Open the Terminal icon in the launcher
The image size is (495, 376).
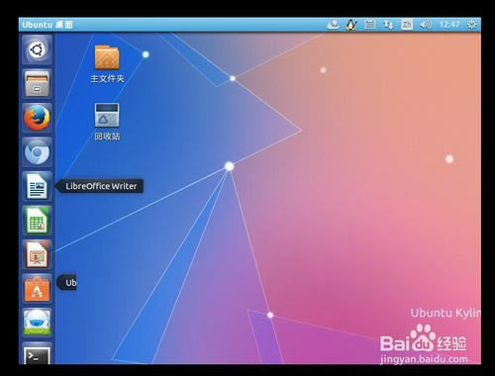pos(37,354)
